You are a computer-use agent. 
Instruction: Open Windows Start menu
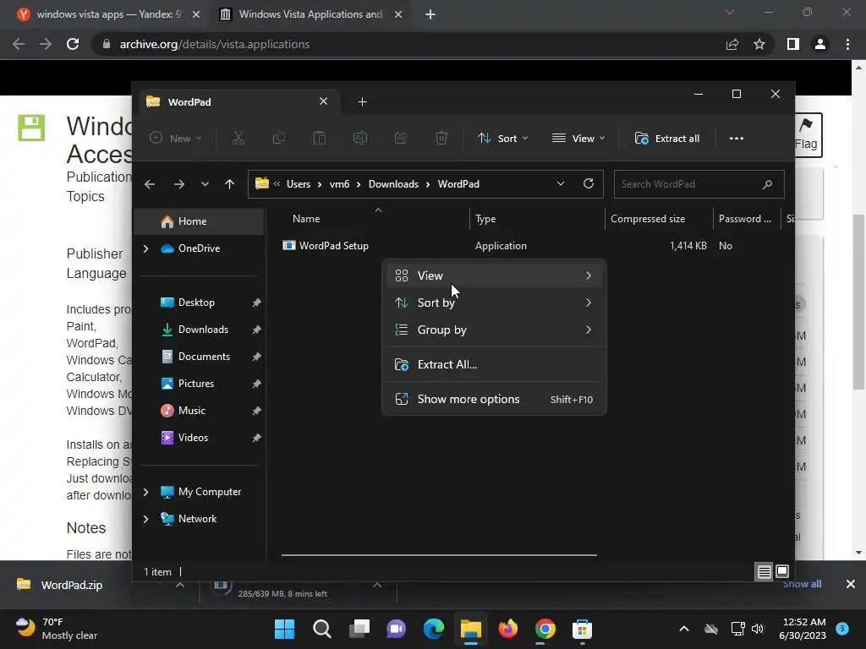point(285,629)
